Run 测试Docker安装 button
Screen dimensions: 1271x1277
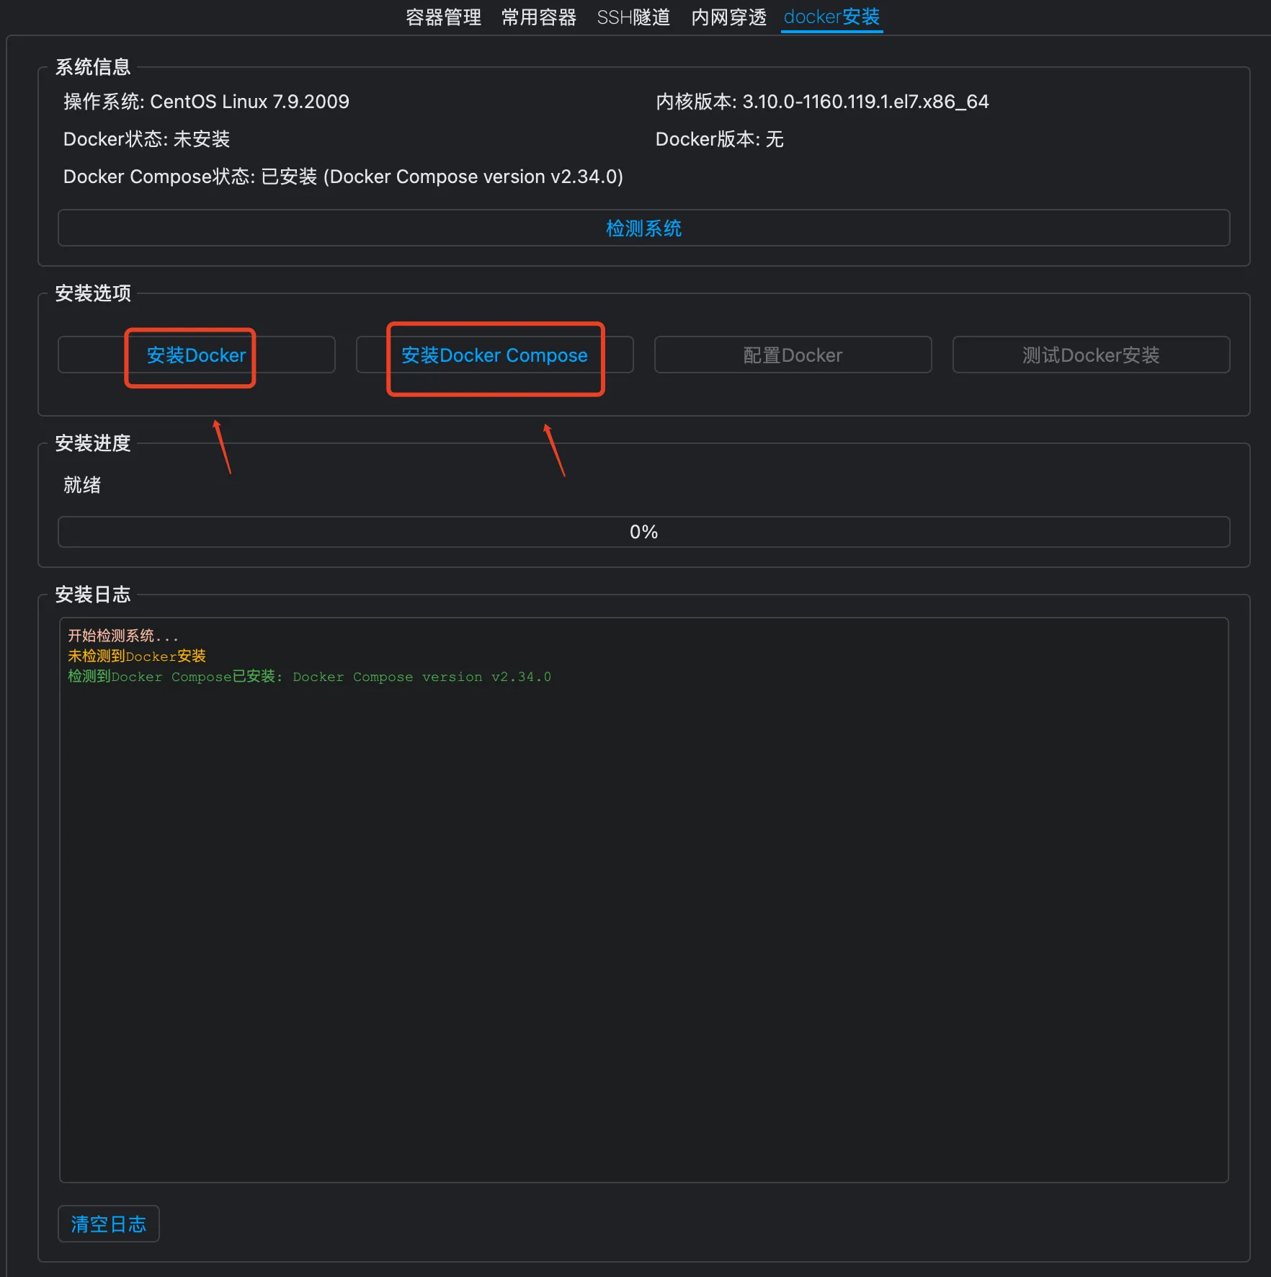point(1091,355)
